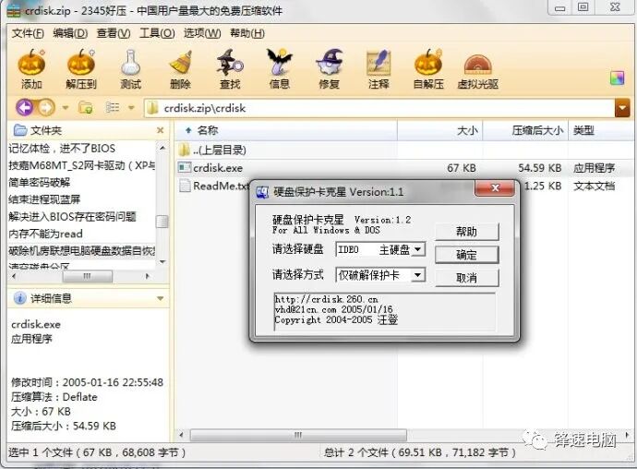637x469 pixels.
Task: Select folder 记忆体检，进不了BIOS
Action: point(62,149)
